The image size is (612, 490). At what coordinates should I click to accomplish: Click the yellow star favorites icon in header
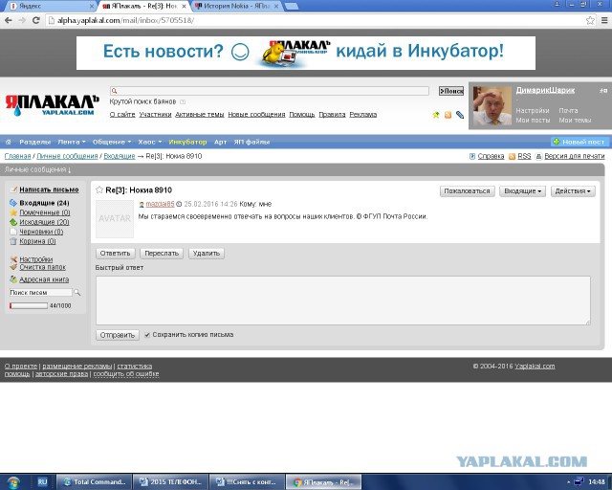point(436,115)
